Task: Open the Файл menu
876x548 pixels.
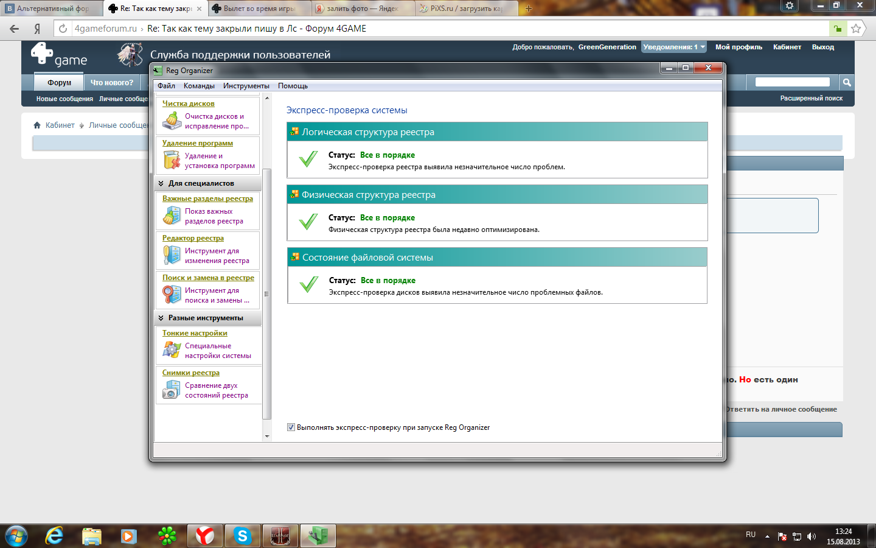Action: pyautogui.click(x=166, y=86)
